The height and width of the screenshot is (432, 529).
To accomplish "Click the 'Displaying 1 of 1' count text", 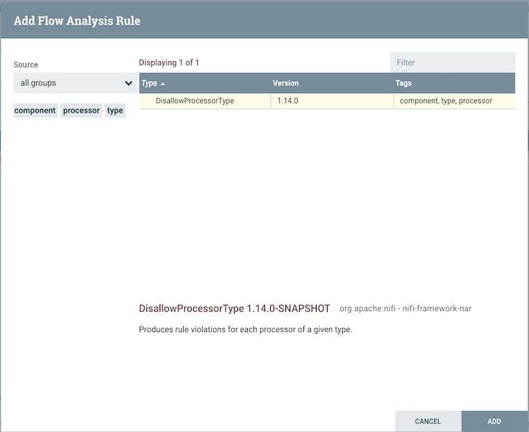I will (169, 63).
